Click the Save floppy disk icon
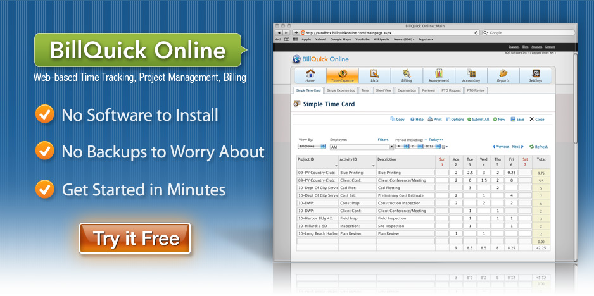Image resolution: width=594 pixels, height=296 pixels. (x=513, y=120)
